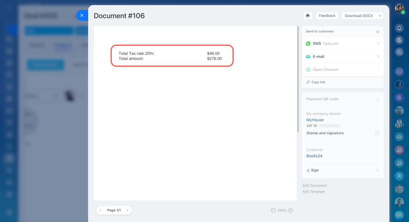This screenshot has height=222, width=409.
Task: Expand the Open Channel row chevron
Action: (378, 70)
